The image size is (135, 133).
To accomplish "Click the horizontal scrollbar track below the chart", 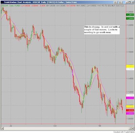I will (66, 128).
